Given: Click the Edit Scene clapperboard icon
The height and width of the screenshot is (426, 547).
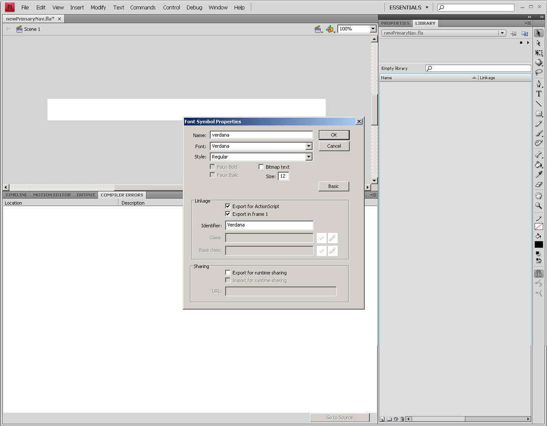Looking at the screenshot, I should point(318,29).
